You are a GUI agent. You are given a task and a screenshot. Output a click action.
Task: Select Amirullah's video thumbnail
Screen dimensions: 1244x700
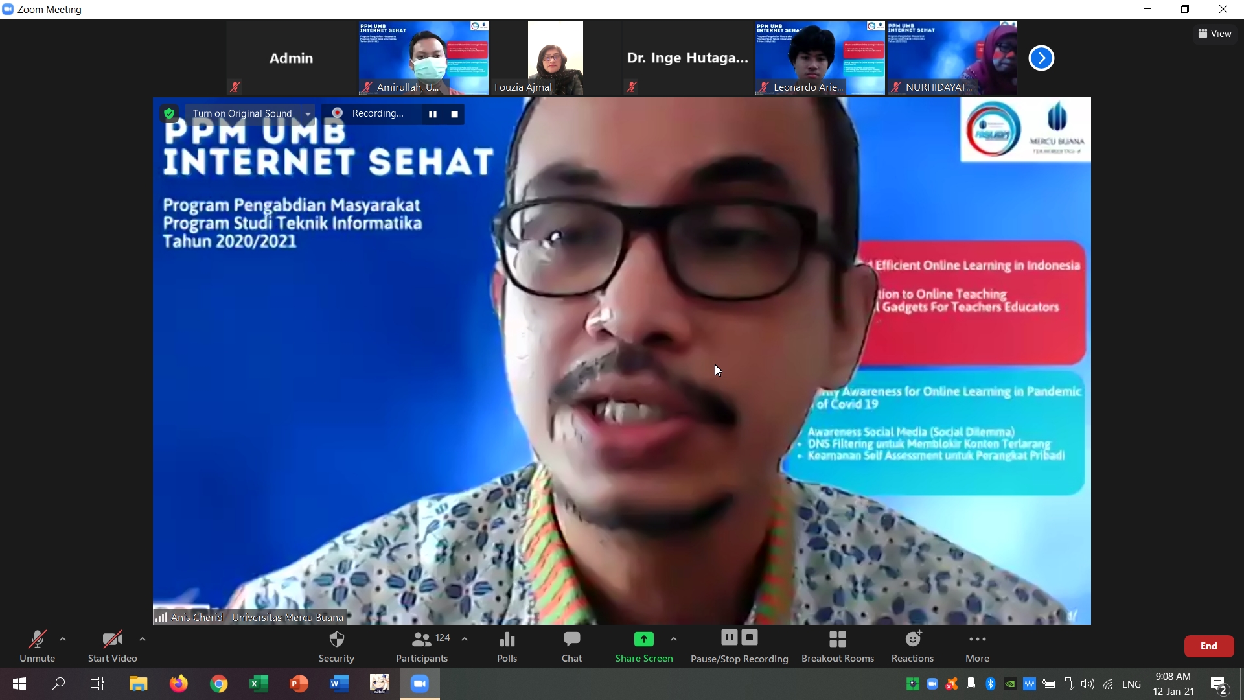tap(424, 58)
